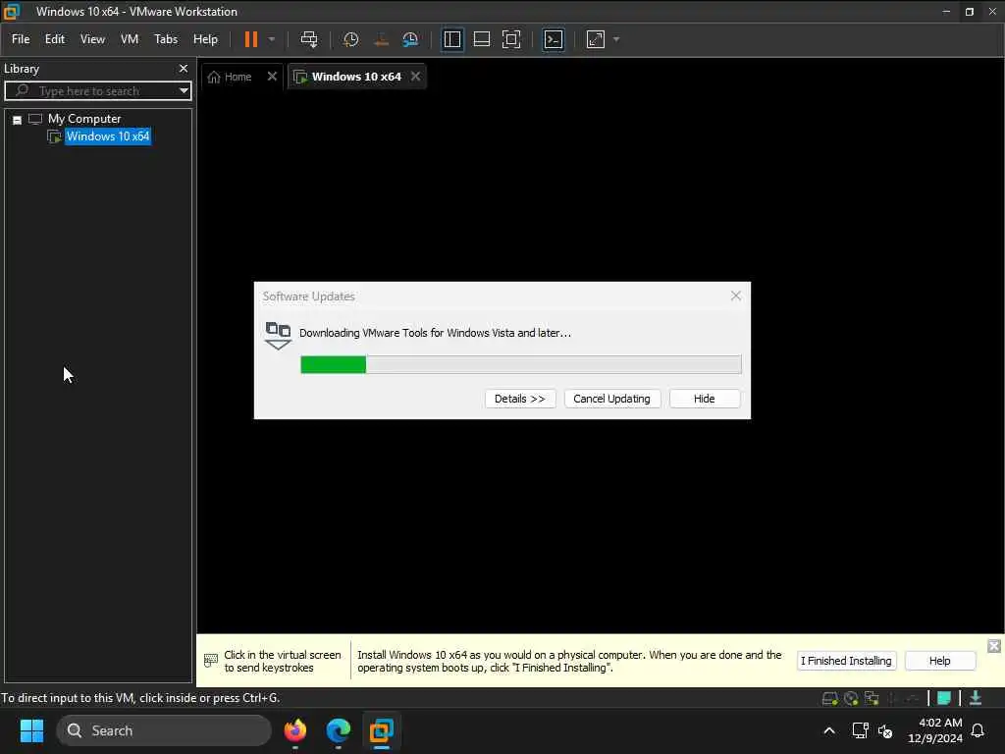Collapse the My Computer tree node
The image size is (1005, 754).
point(18,120)
